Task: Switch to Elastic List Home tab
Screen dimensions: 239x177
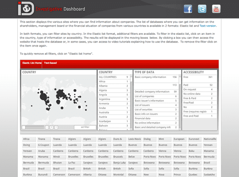Action: (32, 63)
